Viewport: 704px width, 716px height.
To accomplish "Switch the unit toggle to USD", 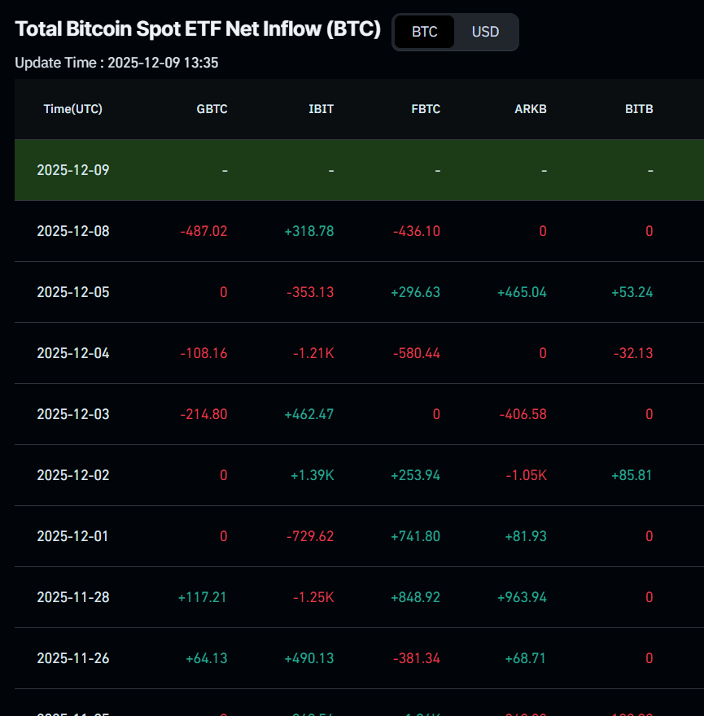I will [485, 33].
